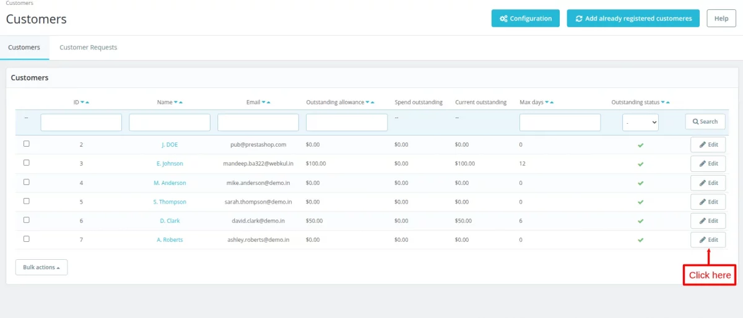
Task: Sort by Name column arrows
Action: point(178,102)
